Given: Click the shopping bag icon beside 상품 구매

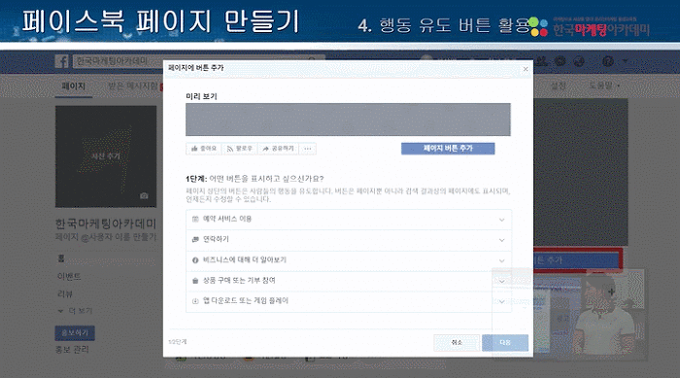Looking at the screenshot, I should [195, 281].
